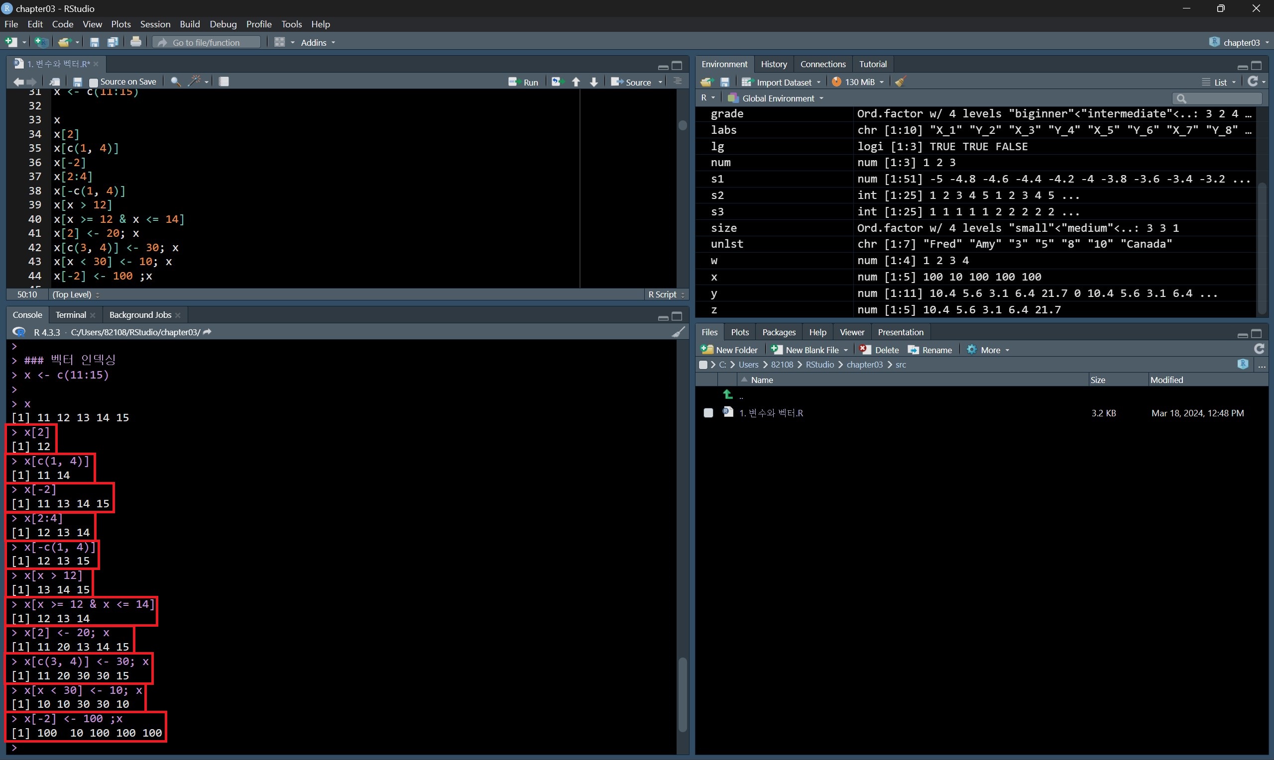The image size is (1274, 760).
Task: Click the Go to file/function search field
Action: coord(206,42)
